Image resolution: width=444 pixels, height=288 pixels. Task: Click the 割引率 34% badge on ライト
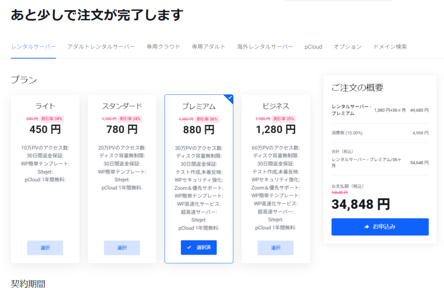pos(52,119)
